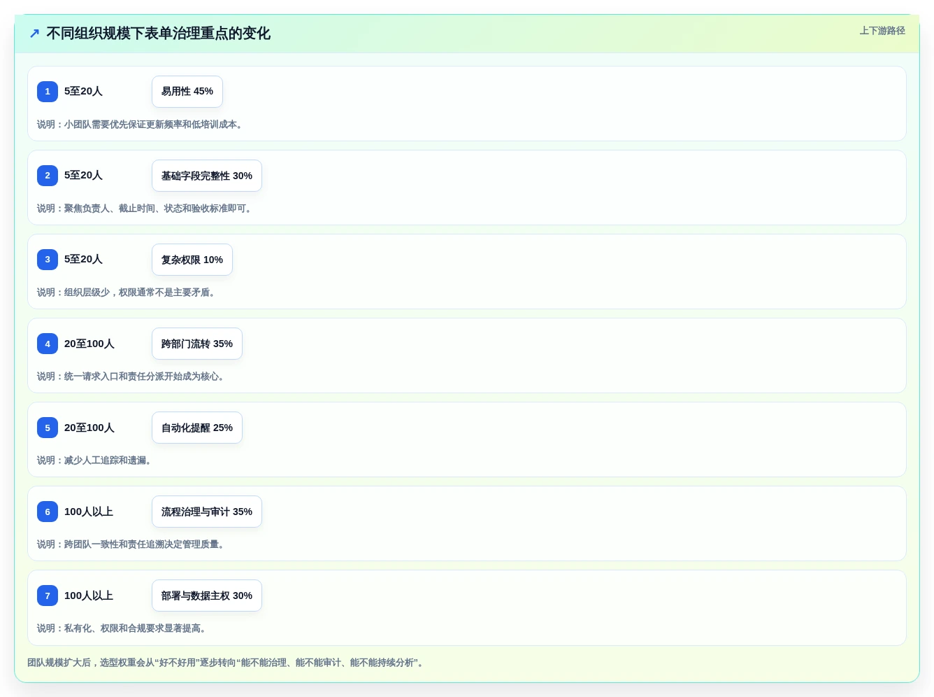Click the number 2 badge
This screenshot has width=934, height=697.
(48, 176)
